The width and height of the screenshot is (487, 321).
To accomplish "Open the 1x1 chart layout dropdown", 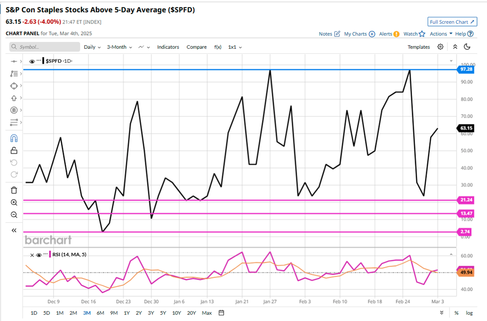I will tap(235, 47).
